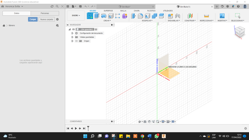Open data panel settings gear

(x=57, y=19)
